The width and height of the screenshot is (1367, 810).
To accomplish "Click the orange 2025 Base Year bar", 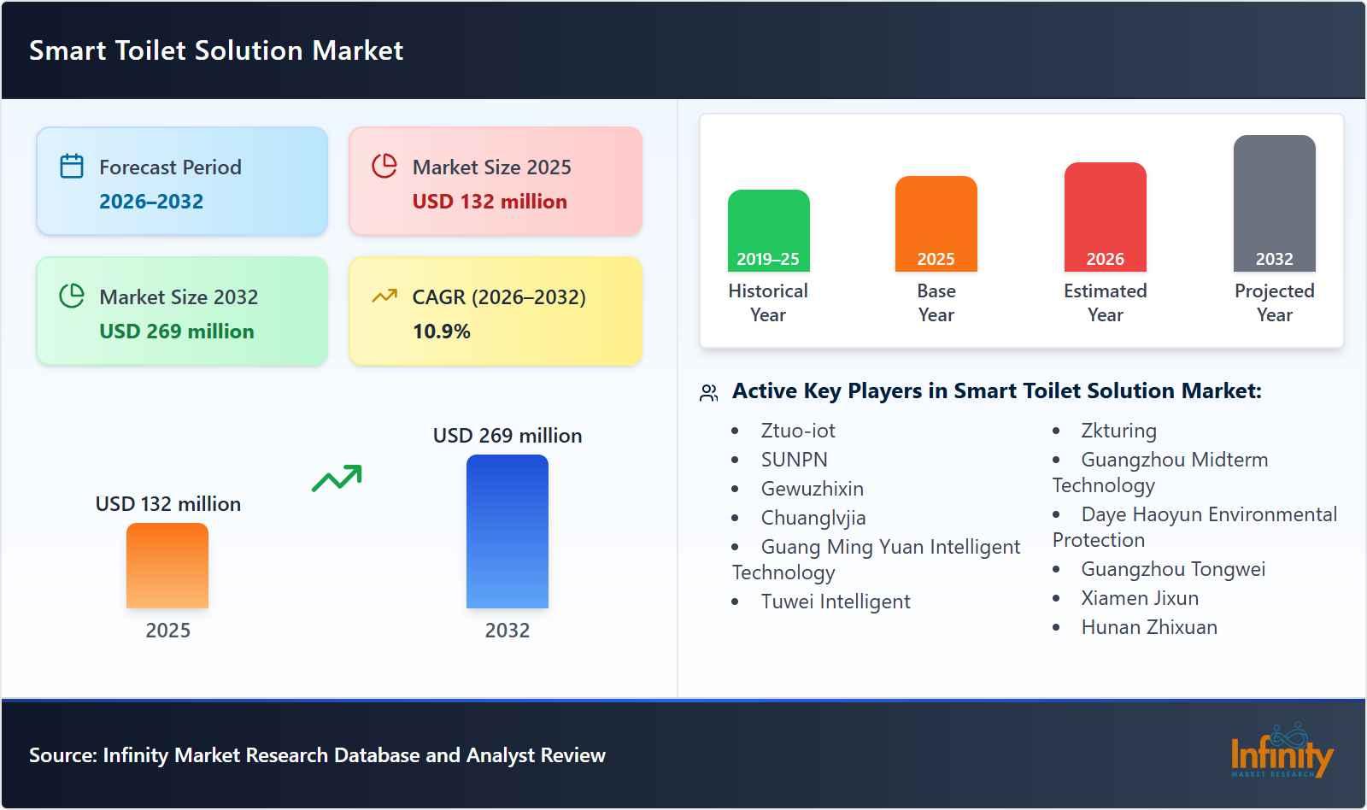I will point(936,224).
